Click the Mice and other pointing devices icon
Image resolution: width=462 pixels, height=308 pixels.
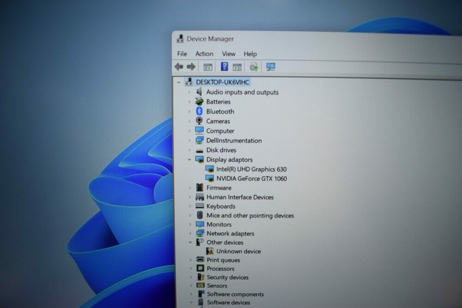click(200, 215)
